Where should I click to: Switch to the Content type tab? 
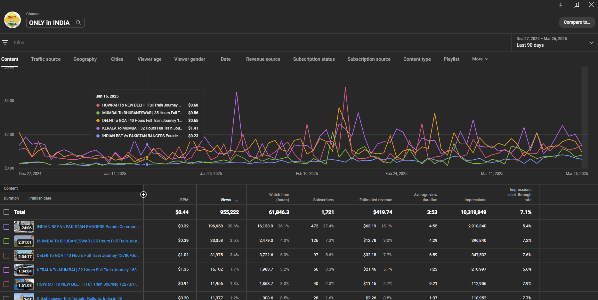417,59
